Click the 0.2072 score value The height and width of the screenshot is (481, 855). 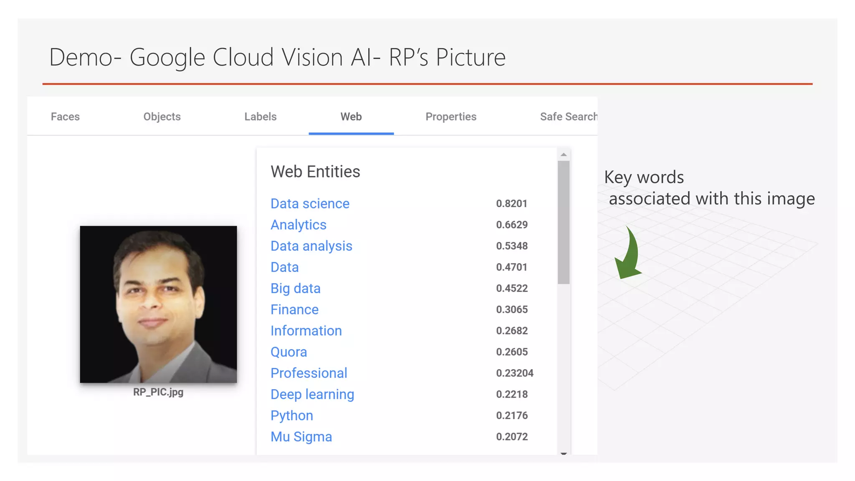click(x=512, y=437)
